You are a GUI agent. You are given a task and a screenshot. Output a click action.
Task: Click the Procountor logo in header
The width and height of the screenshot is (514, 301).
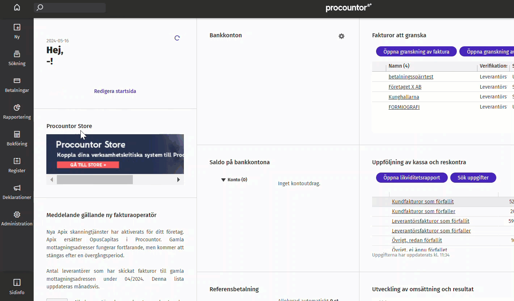point(349,8)
